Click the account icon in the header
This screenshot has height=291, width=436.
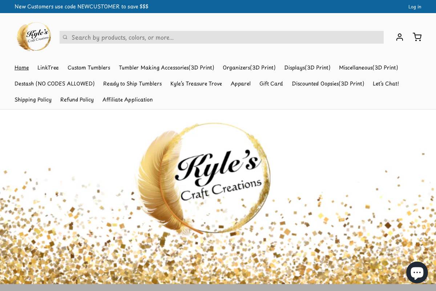400,37
